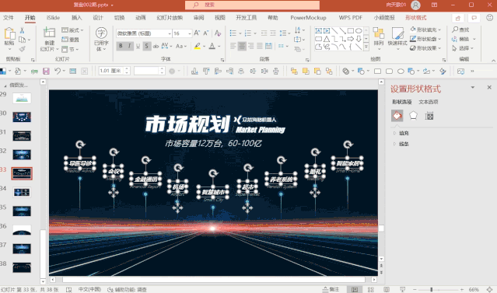This screenshot has height=293, width=497.
Task: Open the 形状格式 Shape Format tab
Action: (415, 18)
